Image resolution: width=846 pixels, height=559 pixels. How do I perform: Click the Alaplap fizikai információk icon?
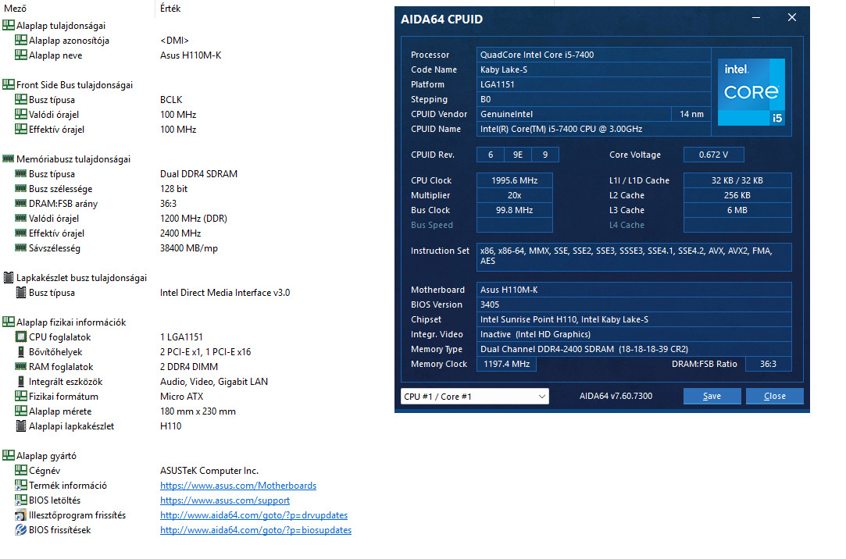tap(9, 322)
